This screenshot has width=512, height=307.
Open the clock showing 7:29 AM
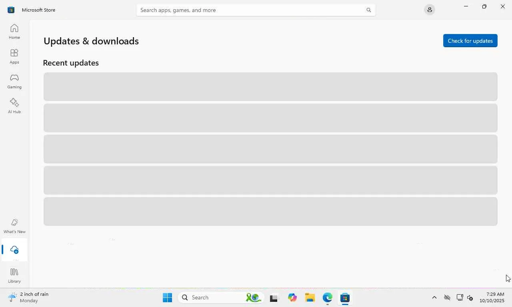(x=492, y=297)
